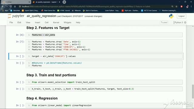194x109 pixels.
Task: Open Expert Q&A Chegg bookmark
Action: coord(30,11)
